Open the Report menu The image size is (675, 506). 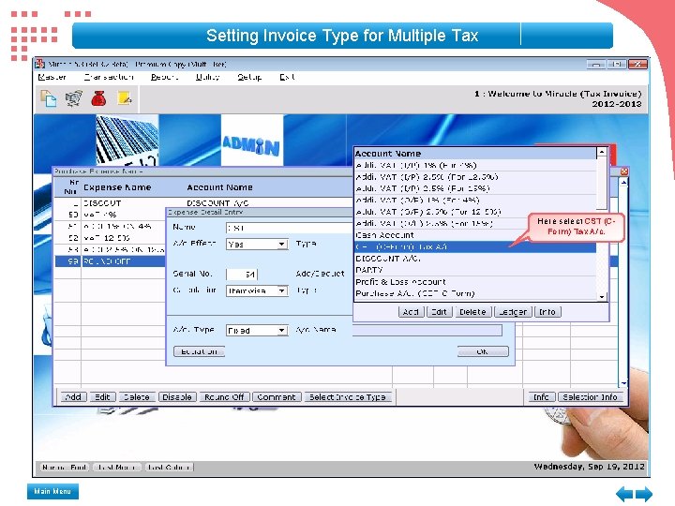tap(164, 77)
